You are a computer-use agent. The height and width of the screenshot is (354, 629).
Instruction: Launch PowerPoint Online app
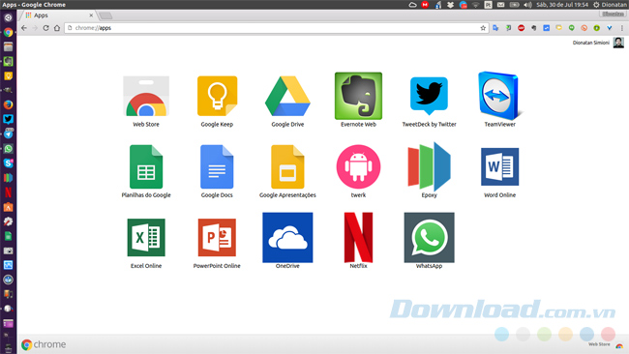point(217,237)
